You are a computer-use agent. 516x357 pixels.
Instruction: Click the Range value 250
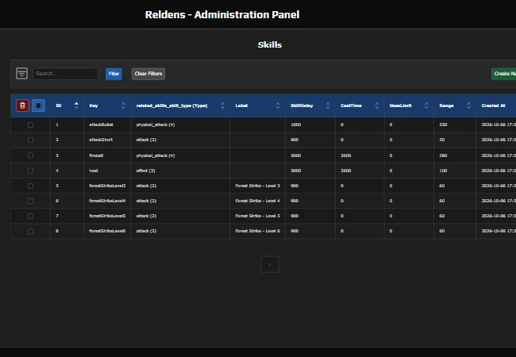443,125
